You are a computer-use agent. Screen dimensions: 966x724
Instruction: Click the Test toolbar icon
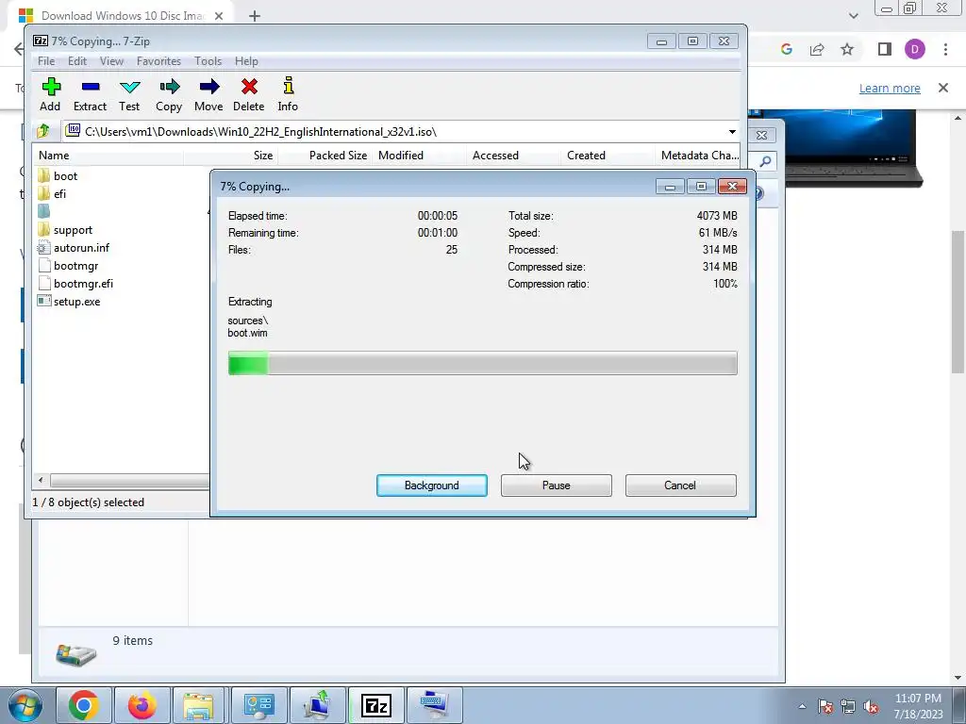tap(129, 94)
